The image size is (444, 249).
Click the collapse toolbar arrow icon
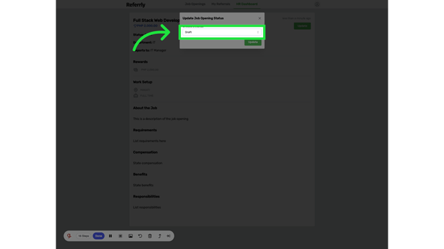168,236
